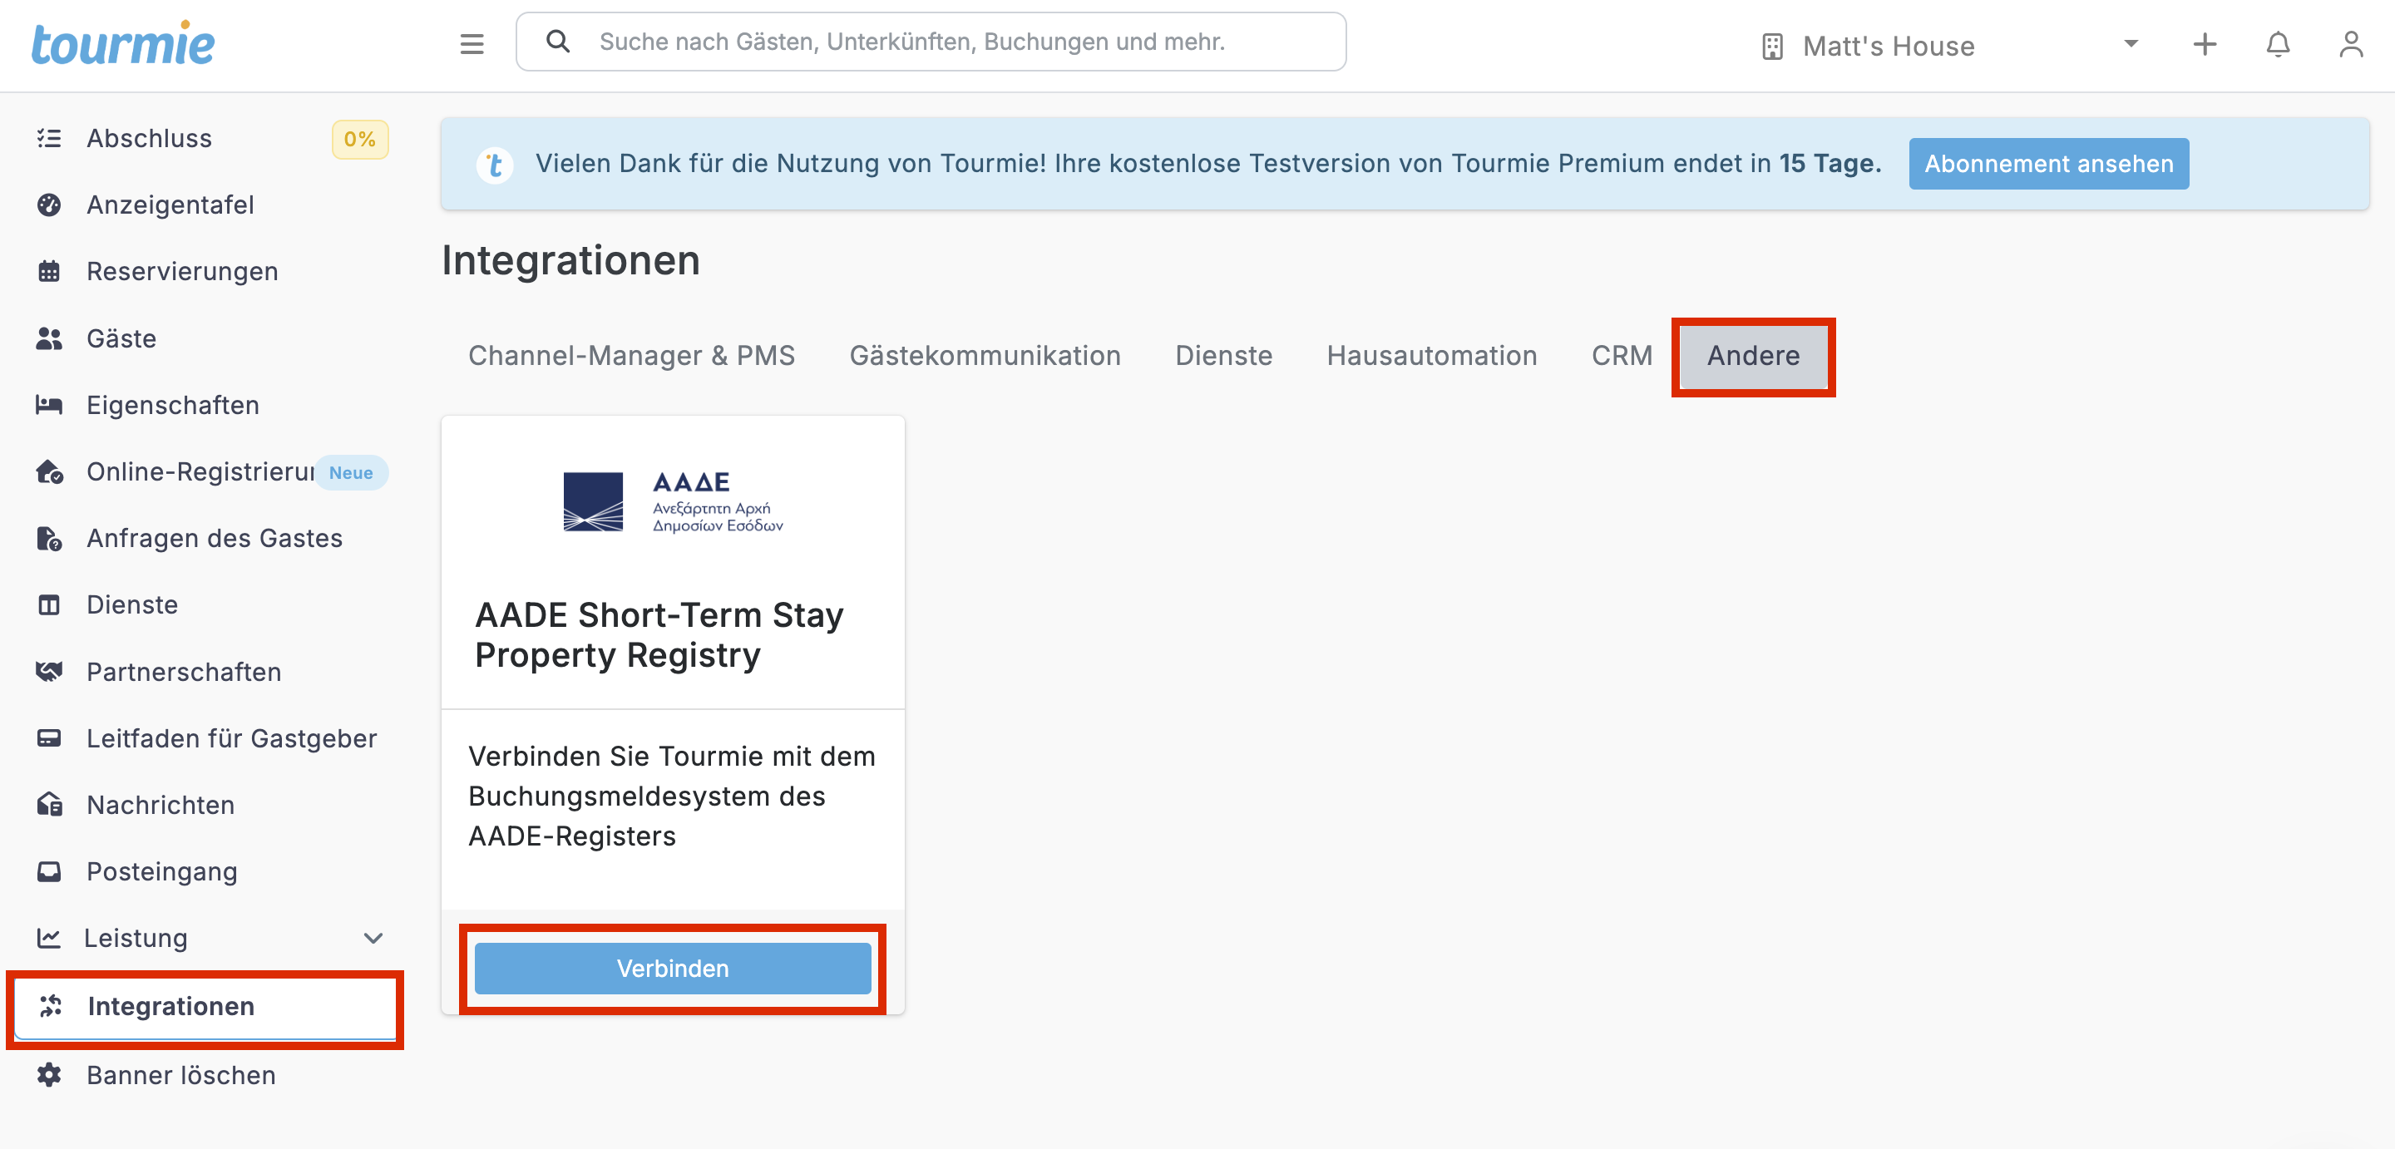Viewport: 2395px width, 1149px height.
Task: Open Reservierungen from the sidebar
Action: pyautogui.click(x=181, y=271)
